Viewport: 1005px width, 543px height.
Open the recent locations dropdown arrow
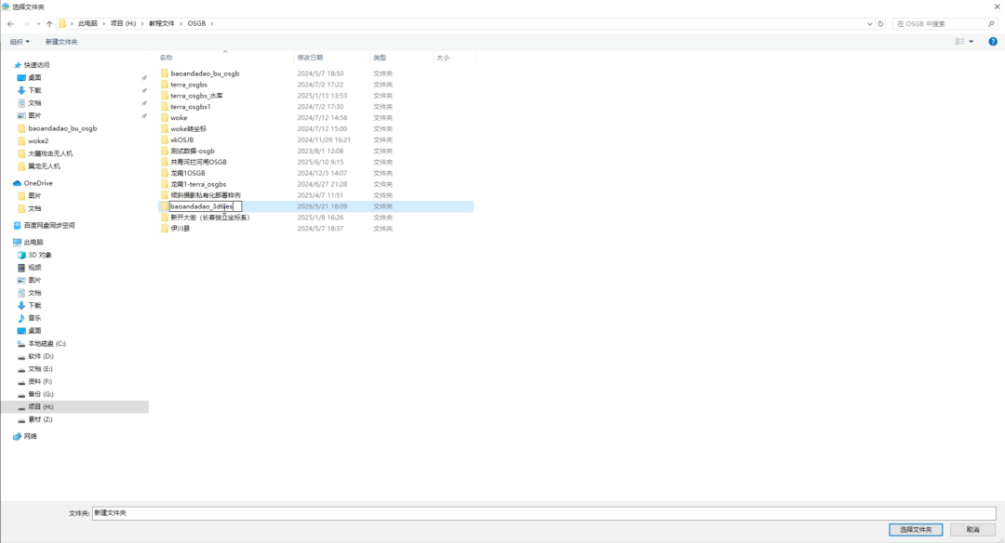coord(38,23)
